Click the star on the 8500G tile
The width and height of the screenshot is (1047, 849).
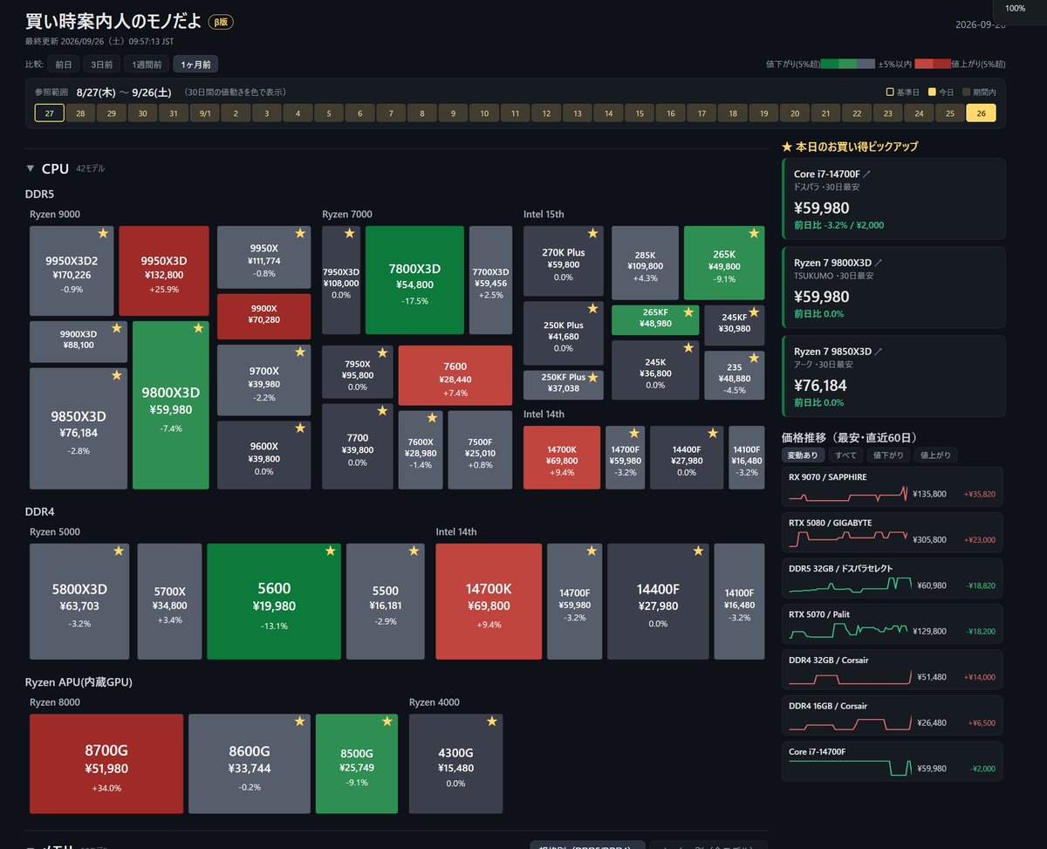(x=387, y=722)
